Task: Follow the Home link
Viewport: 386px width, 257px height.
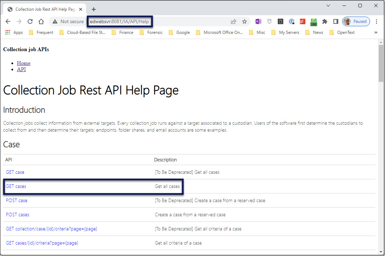Action: (x=24, y=63)
